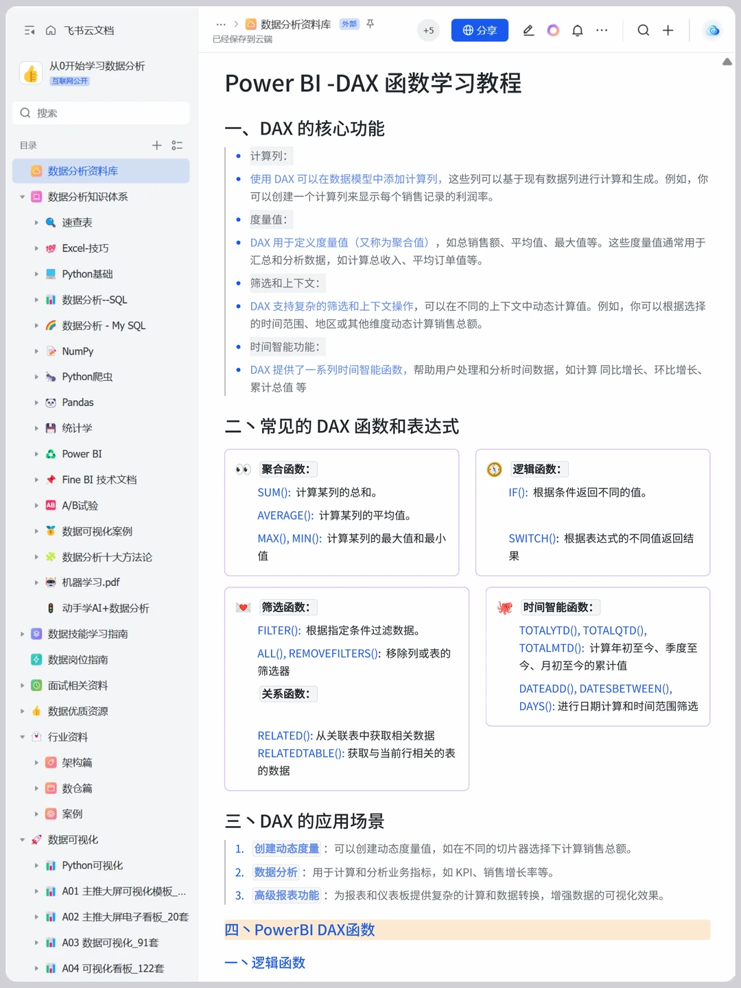Click the 搜索 search input field

[x=101, y=113]
